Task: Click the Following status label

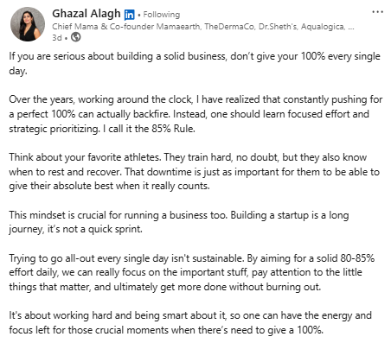Action: 162,15
